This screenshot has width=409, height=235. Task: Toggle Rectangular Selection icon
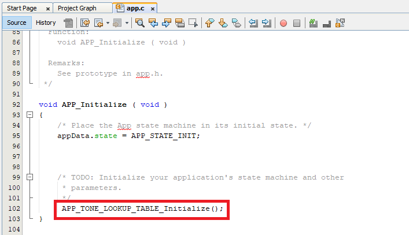pos(193,23)
